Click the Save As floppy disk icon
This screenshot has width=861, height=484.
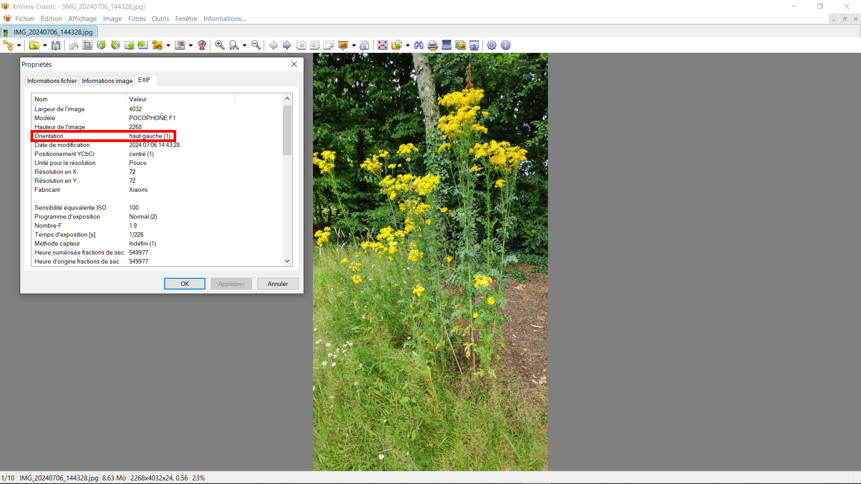[56, 45]
